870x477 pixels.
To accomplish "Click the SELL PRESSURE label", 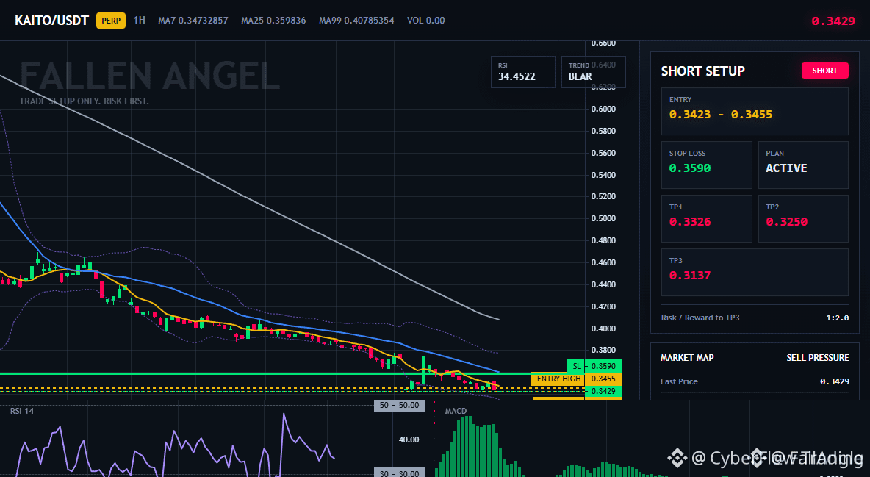I will click(x=817, y=358).
